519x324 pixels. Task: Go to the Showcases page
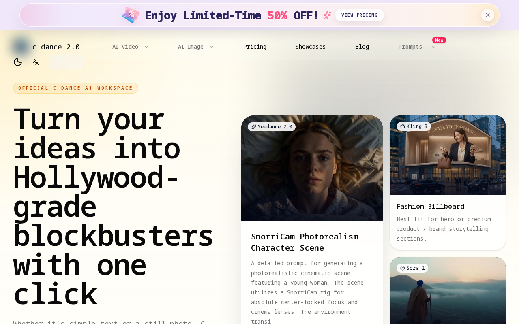tap(310, 47)
